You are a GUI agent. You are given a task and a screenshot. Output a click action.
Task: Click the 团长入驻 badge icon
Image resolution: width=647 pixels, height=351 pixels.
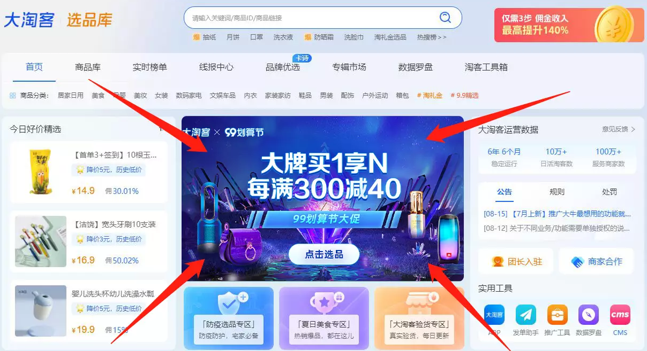(498, 262)
